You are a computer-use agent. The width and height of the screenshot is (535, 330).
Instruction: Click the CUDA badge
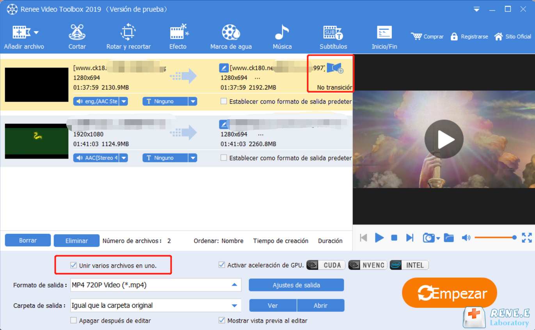[326, 265]
